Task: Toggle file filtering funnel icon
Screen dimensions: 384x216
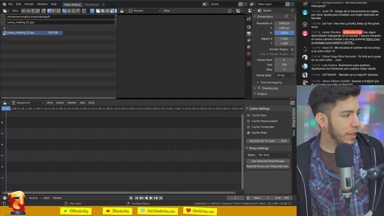Action: coord(92,11)
